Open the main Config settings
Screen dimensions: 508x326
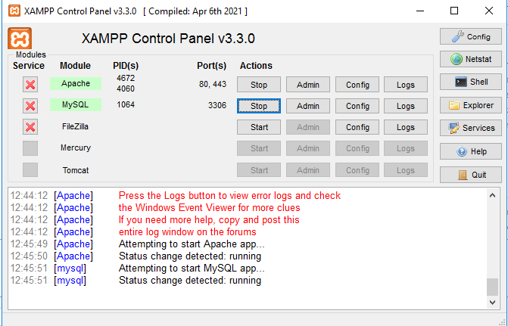point(470,36)
